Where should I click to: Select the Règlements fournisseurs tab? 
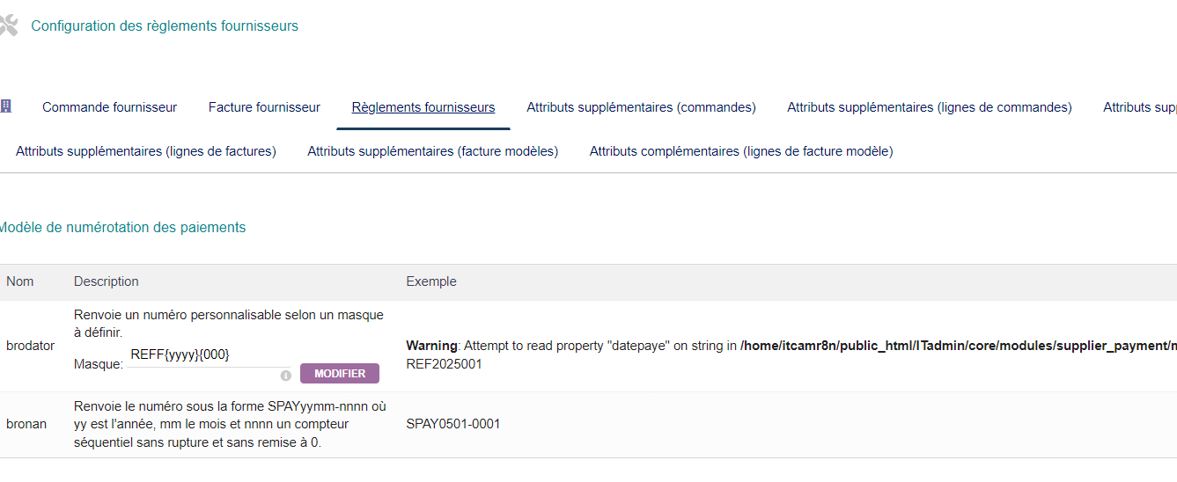pyautogui.click(x=423, y=107)
